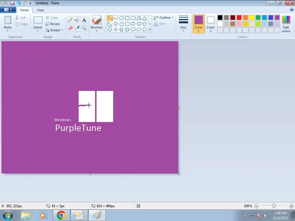Choose the Rectangle shape

127,18
